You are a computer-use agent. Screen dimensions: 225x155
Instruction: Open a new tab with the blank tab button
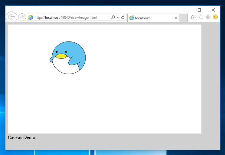pos(183,18)
